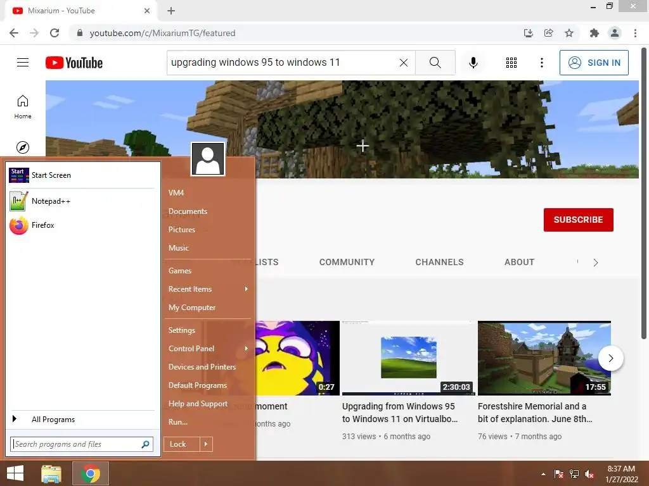The height and width of the screenshot is (486, 649).
Task: Open the Upgrading from Windows 95 video thumbnail
Action: pos(409,358)
